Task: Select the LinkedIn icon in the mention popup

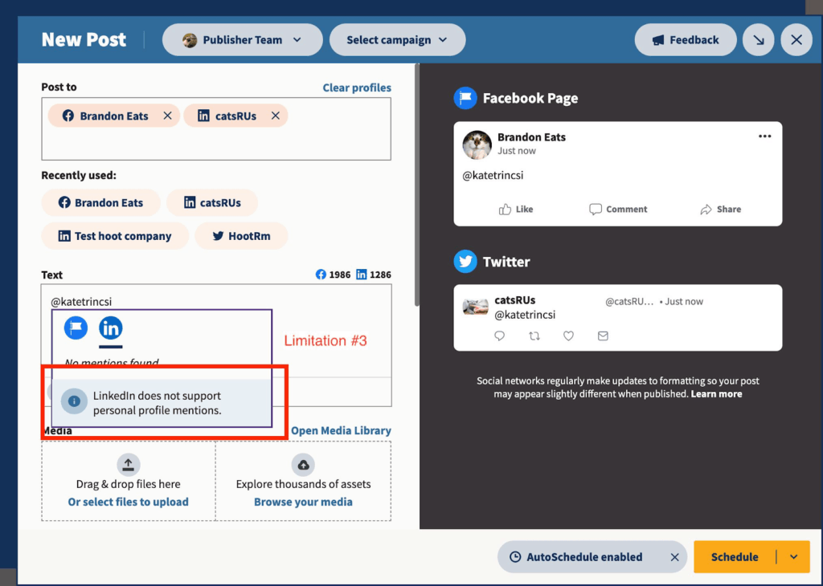Action: 110,328
